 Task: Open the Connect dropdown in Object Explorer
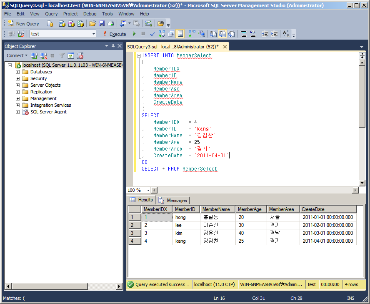[17, 55]
